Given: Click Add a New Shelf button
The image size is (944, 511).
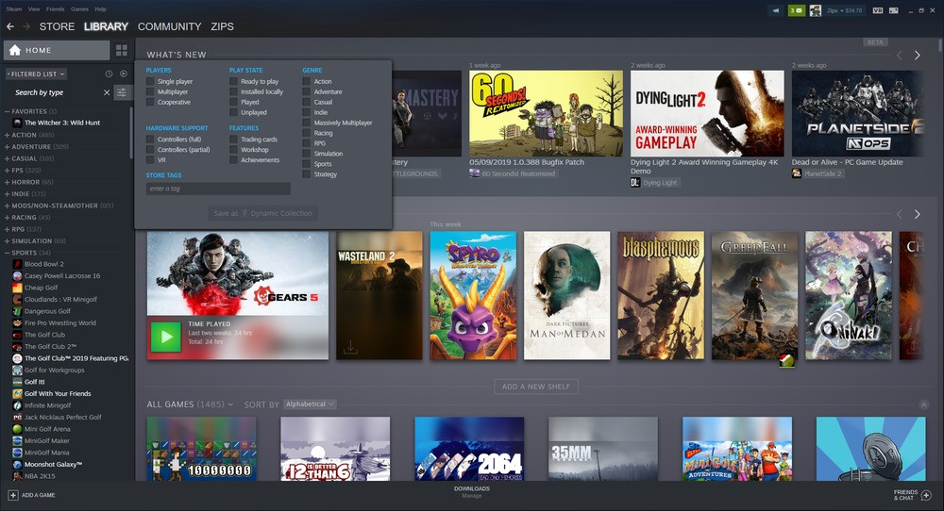Looking at the screenshot, I should click(x=536, y=387).
